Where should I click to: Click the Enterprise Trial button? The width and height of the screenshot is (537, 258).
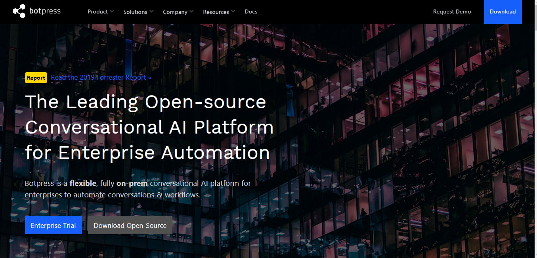point(53,225)
